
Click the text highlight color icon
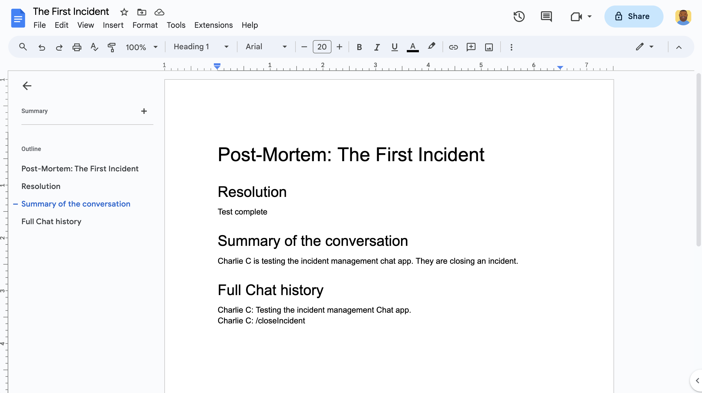point(431,46)
